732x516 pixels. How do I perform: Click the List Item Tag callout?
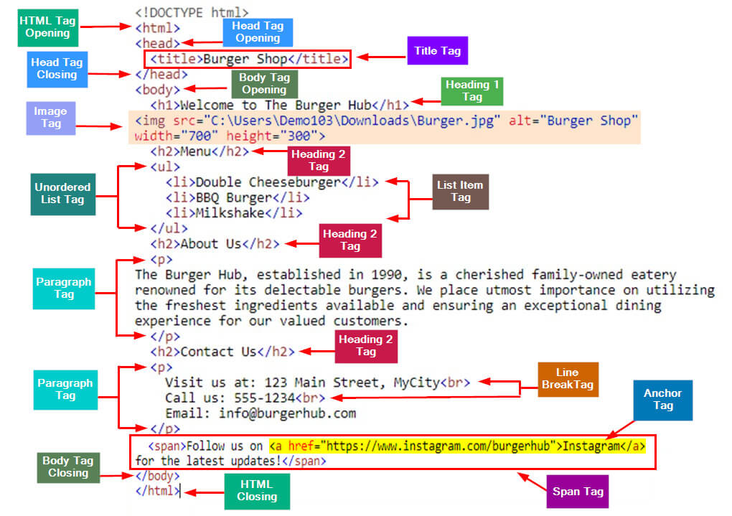(460, 192)
